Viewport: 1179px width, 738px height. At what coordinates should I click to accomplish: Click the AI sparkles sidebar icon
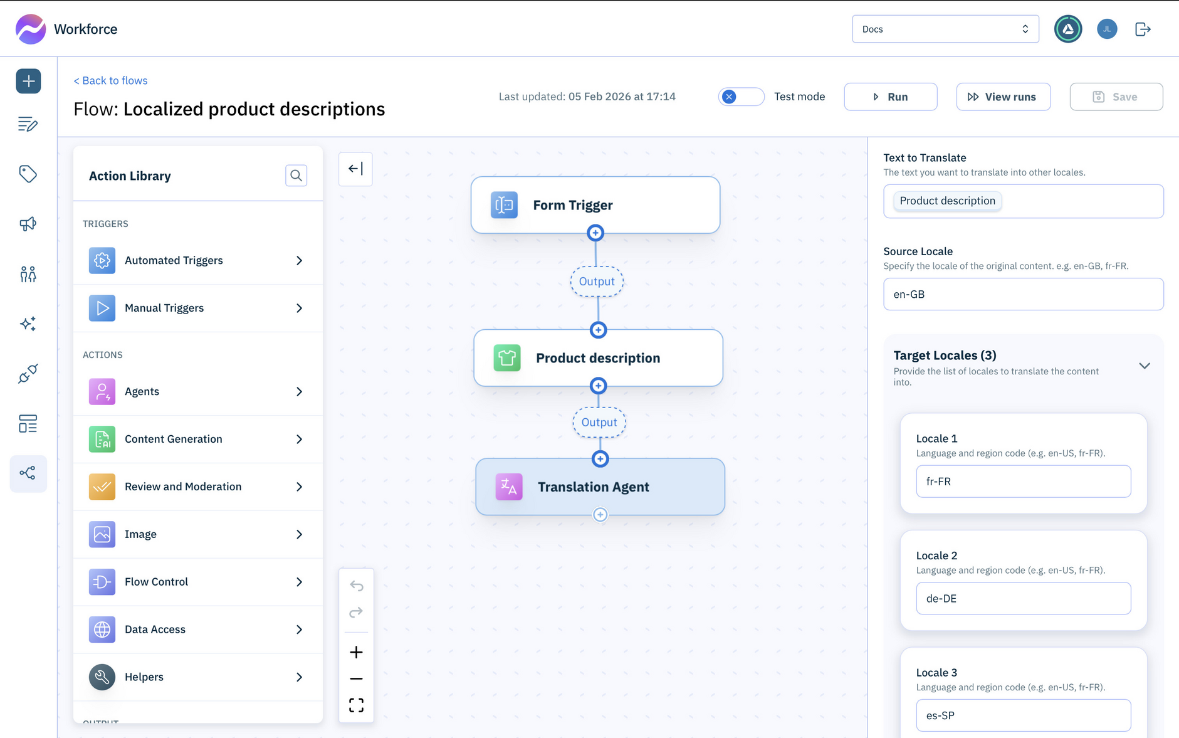pyautogui.click(x=28, y=324)
